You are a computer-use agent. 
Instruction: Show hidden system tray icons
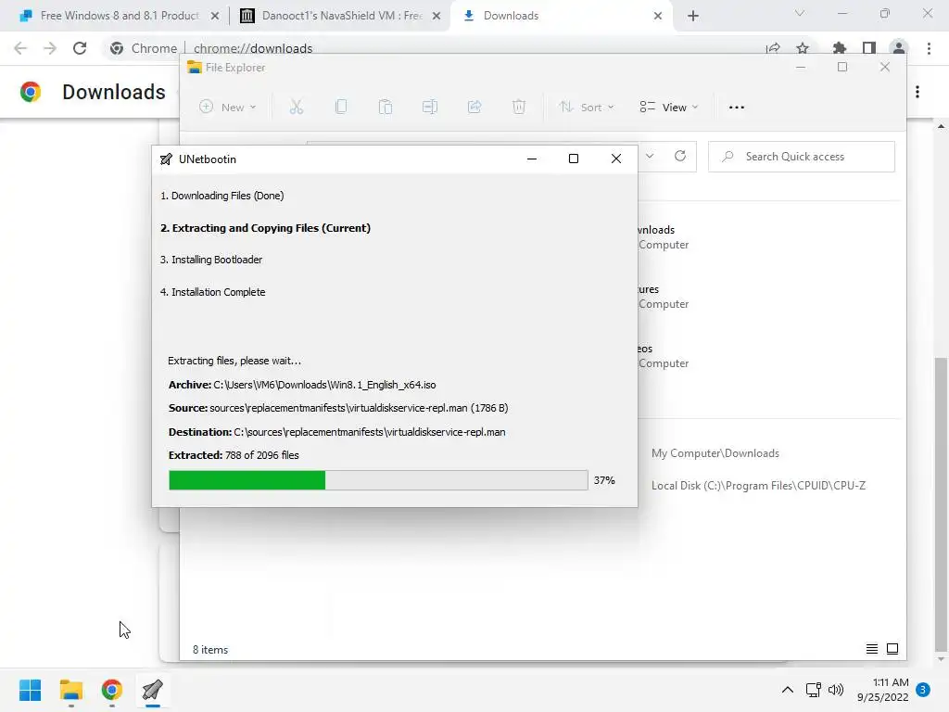tap(788, 690)
